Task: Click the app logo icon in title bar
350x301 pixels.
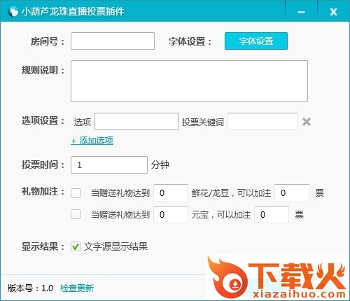Action: click(x=13, y=12)
